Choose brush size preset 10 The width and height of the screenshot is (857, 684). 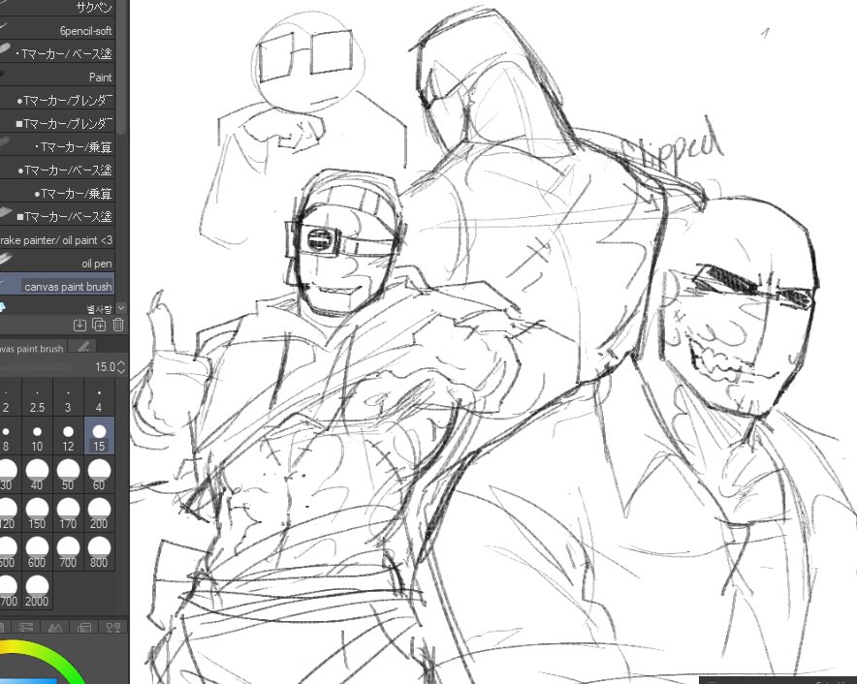37,438
